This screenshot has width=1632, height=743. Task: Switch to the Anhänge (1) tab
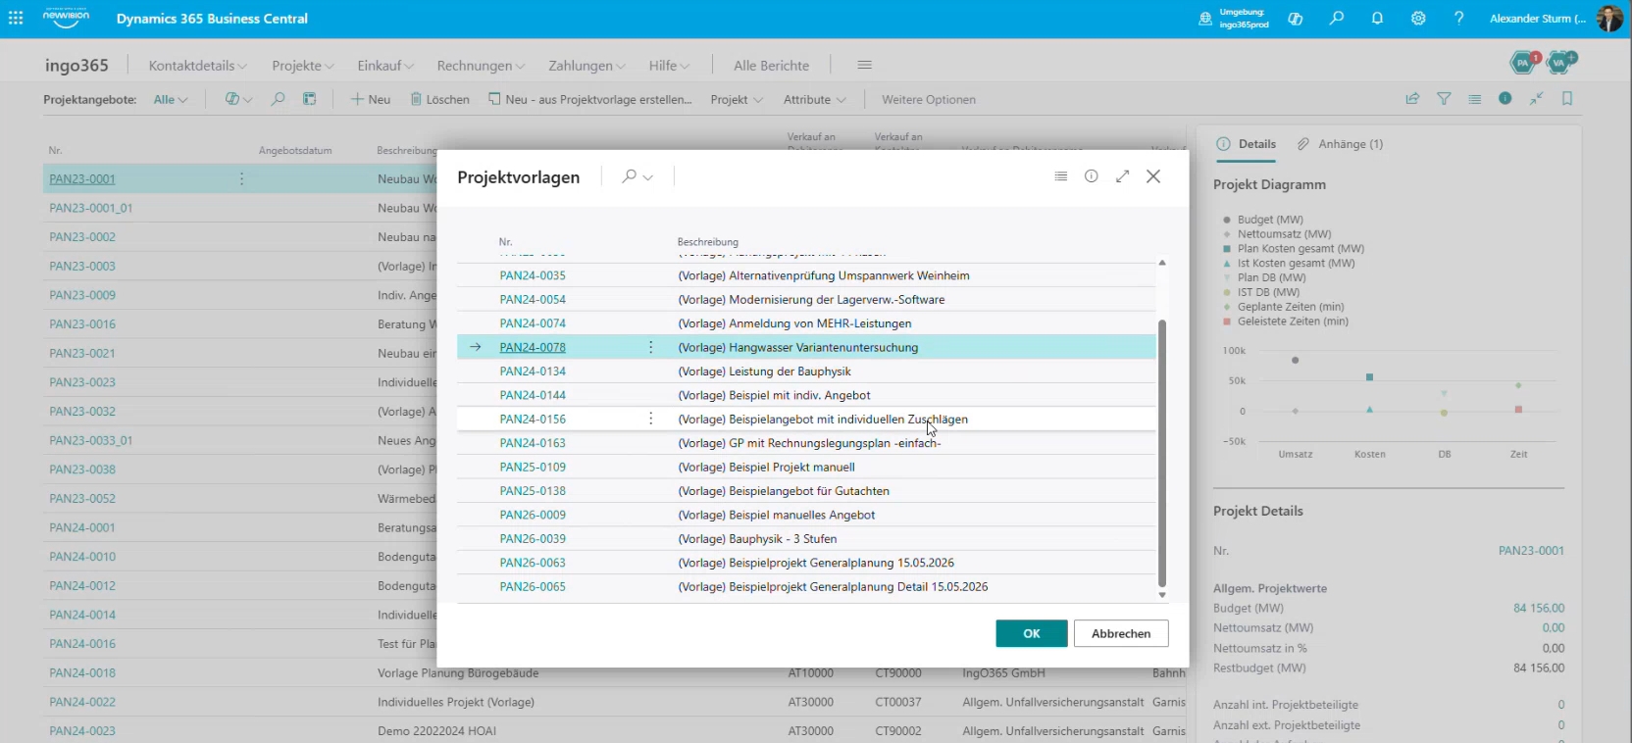point(1340,144)
